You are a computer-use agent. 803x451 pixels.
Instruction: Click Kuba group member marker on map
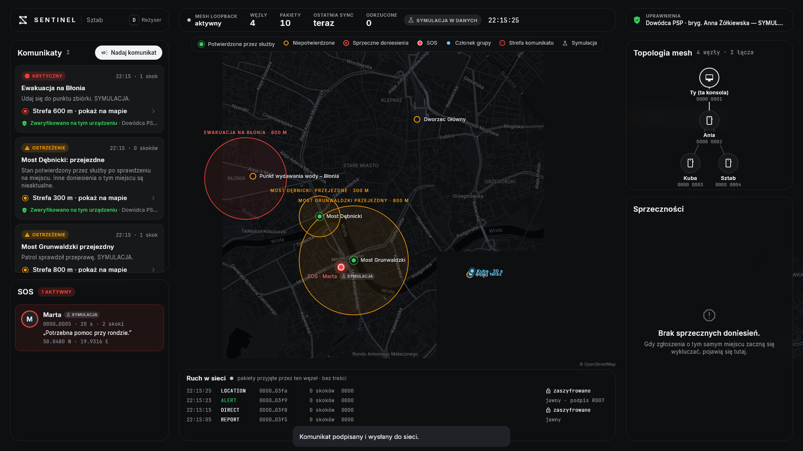[472, 271]
